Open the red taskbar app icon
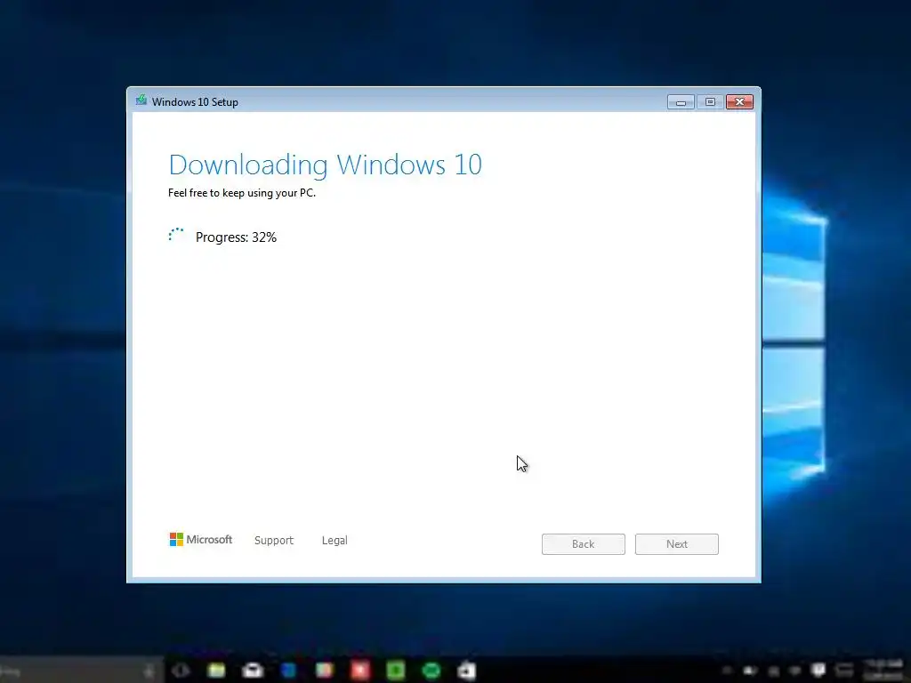The height and width of the screenshot is (683, 911). point(359,671)
